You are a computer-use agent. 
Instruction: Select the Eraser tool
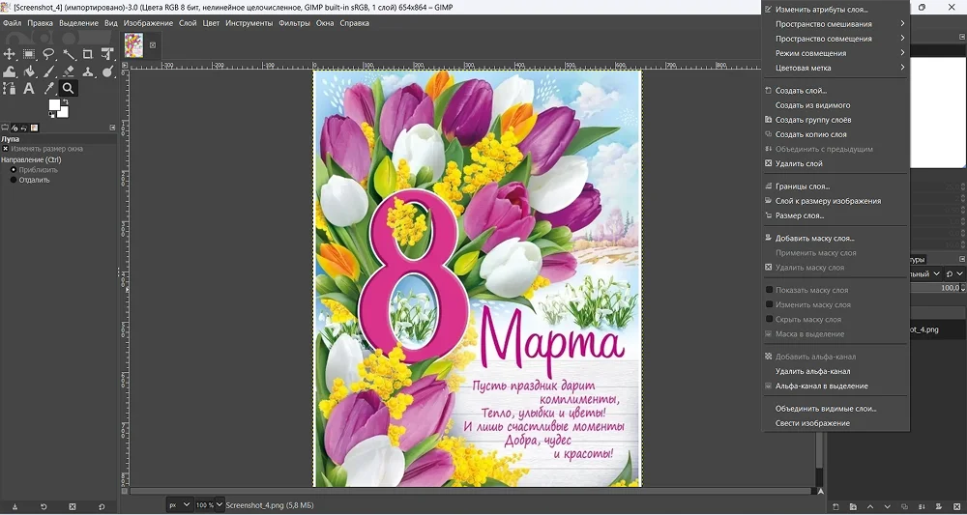pos(69,72)
